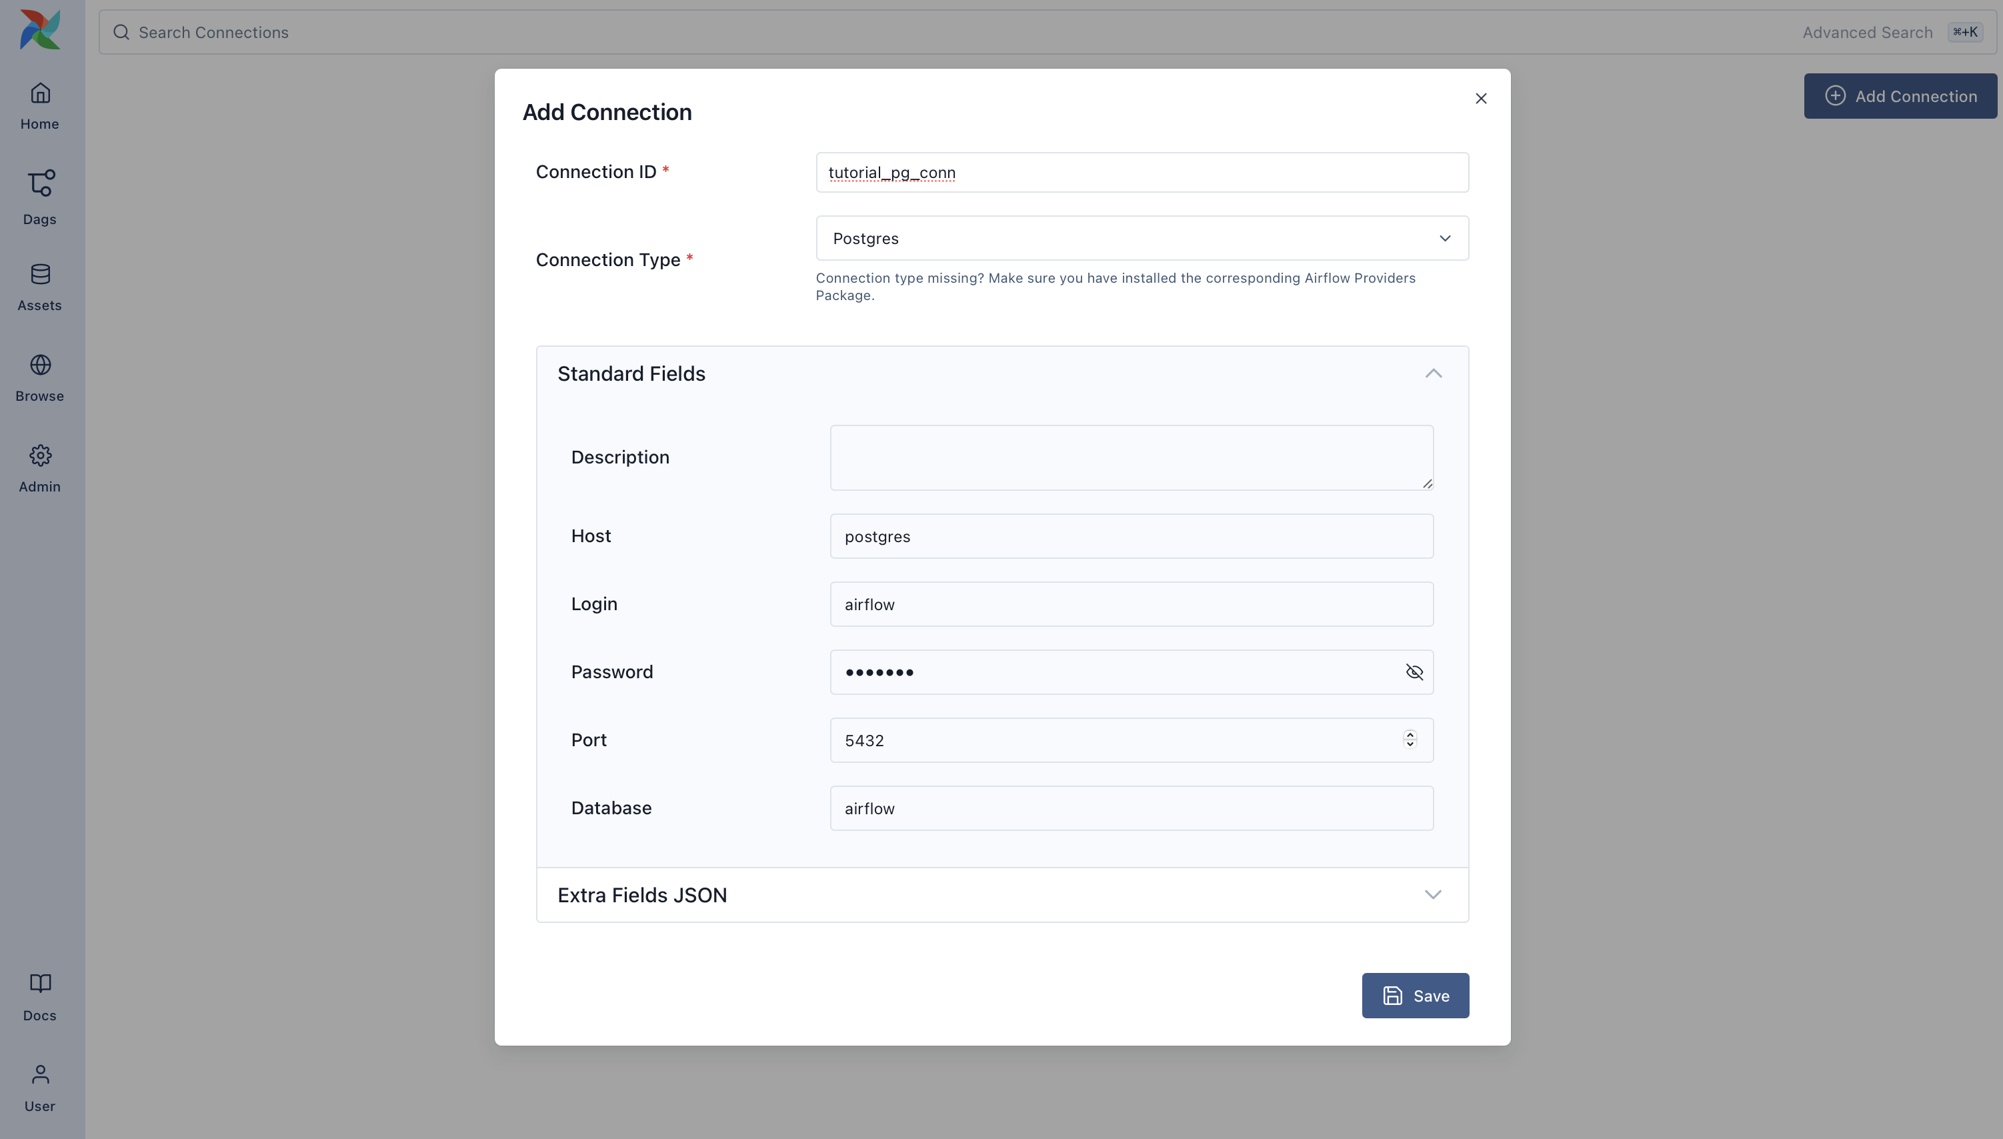
Task: Toggle password visibility off
Action: point(1414,671)
